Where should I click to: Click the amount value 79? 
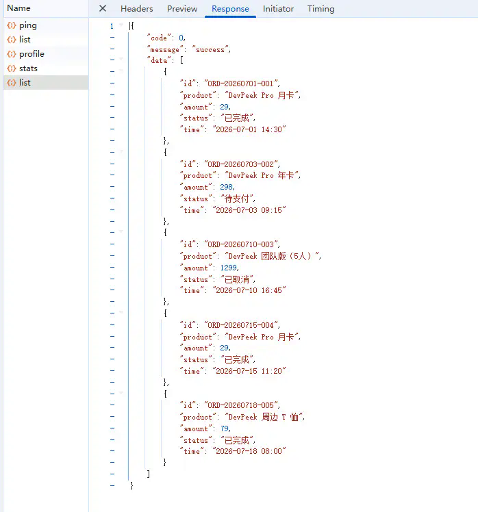[225, 428]
